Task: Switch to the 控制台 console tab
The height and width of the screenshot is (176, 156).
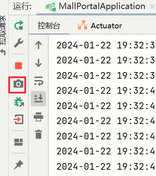Action: pos(49,26)
